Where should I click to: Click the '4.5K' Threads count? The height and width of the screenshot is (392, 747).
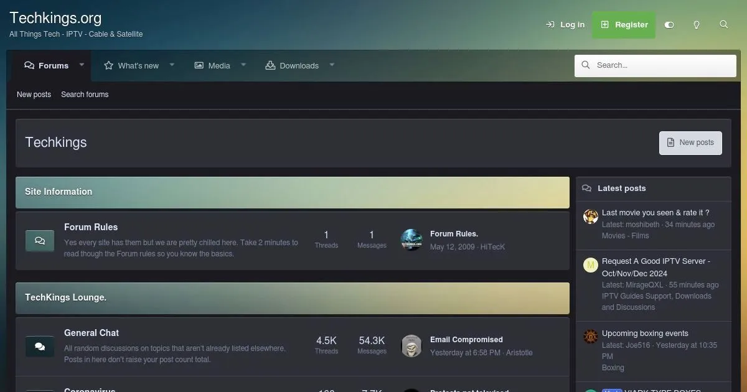pyautogui.click(x=326, y=341)
